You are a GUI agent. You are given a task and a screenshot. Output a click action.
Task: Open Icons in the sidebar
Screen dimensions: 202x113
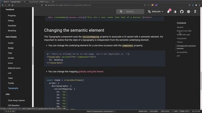(10, 63)
